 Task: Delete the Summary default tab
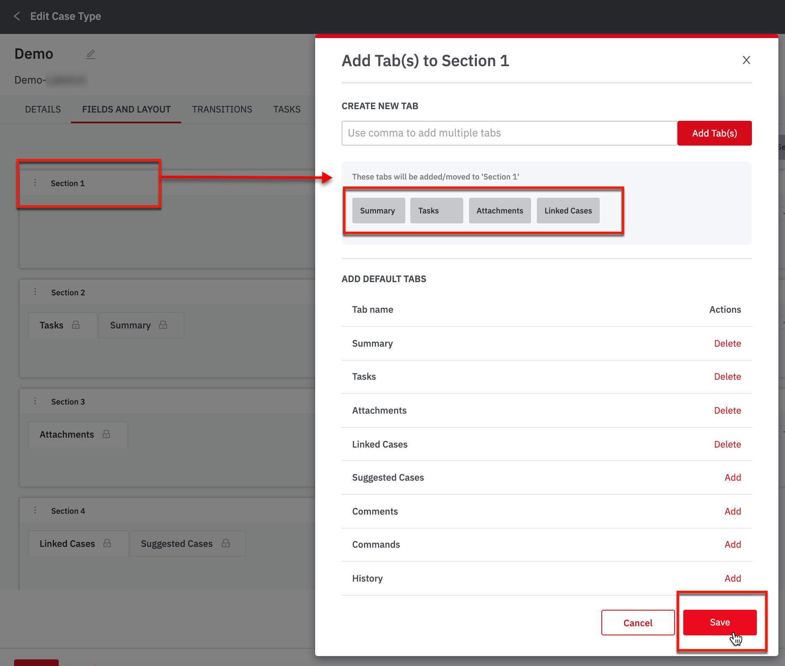click(728, 343)
